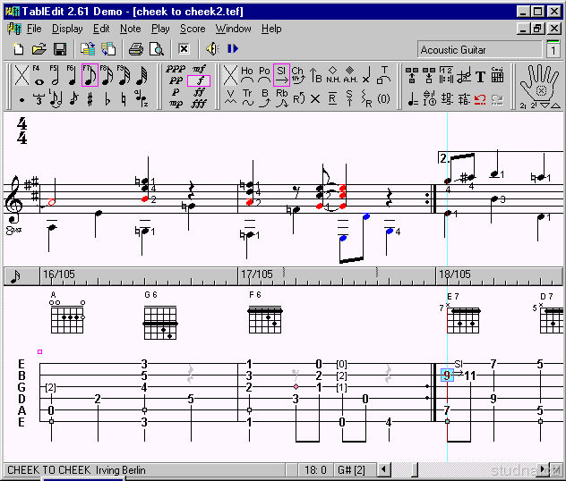Screen dimensions: 566x481
Task: Click the sharp accidental symbol
Action: point(91,99)
